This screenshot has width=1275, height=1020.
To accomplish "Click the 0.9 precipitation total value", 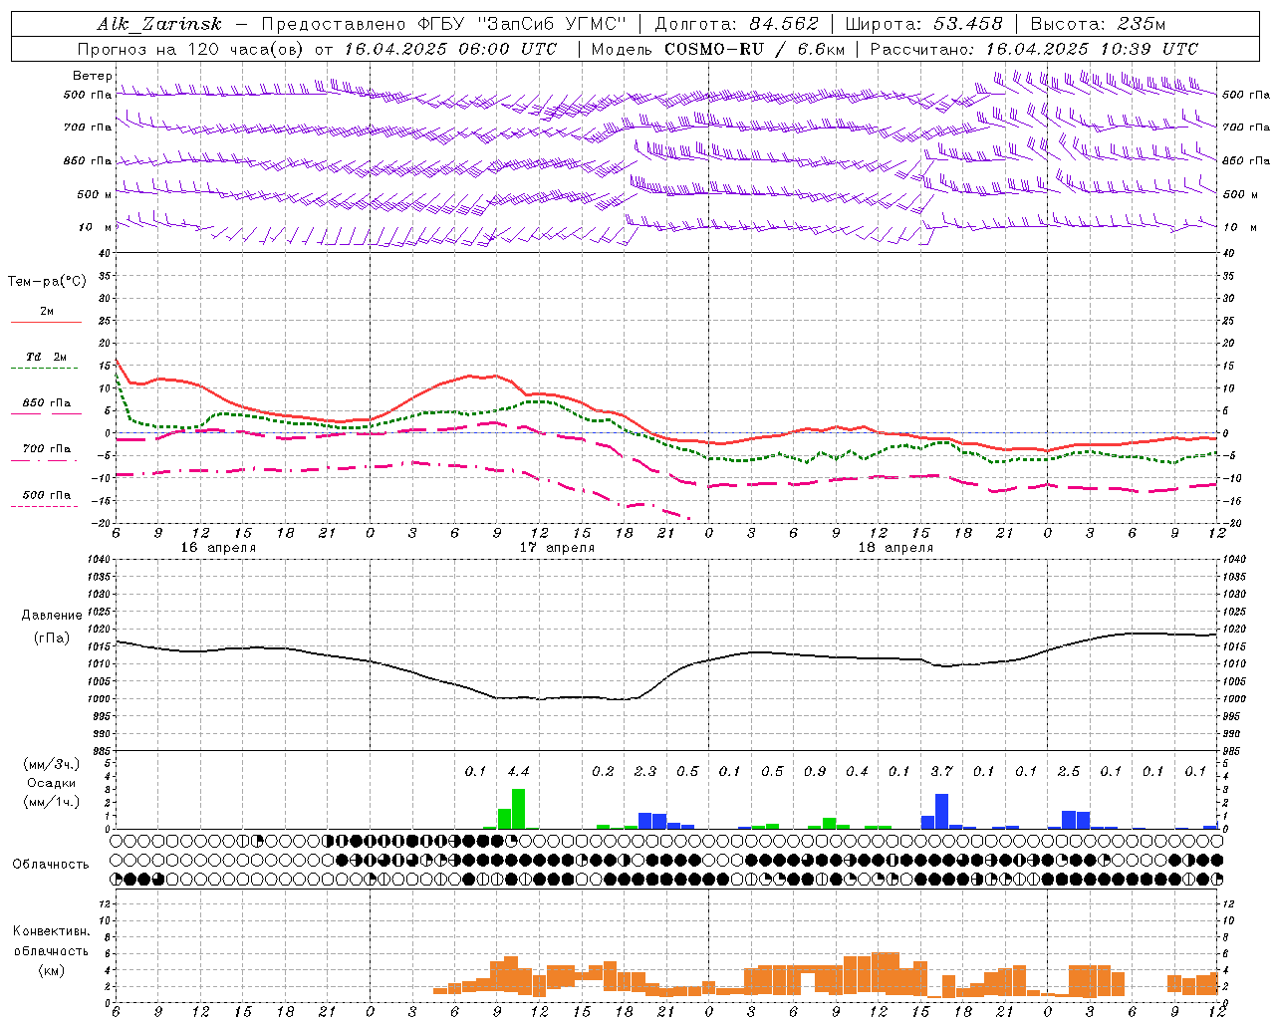I will pyautogui.click(x=815, y=771).
